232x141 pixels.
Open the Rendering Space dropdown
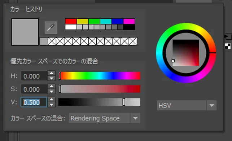coord(105,118)
